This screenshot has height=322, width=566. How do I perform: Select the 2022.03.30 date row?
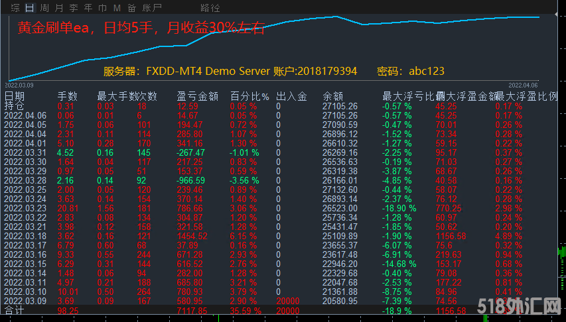pos(25,162)
